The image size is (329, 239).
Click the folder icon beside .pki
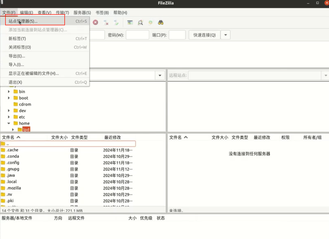[3, 201]
